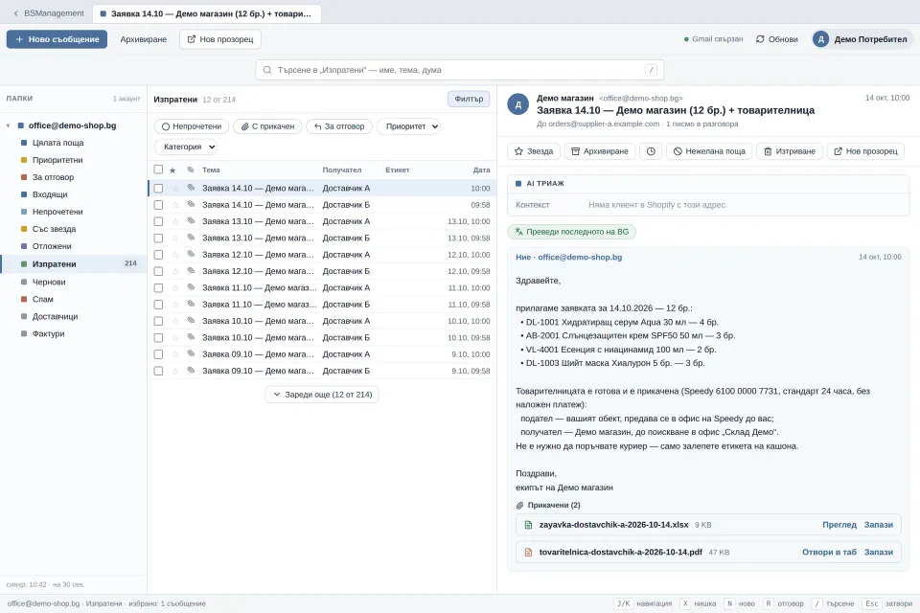920x613 pixels.
Task: Click back arrow next to BSManagement
Action: [x=16, y=13]
